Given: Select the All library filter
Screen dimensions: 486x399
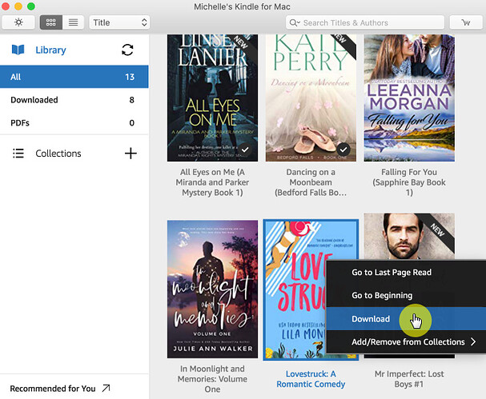Looking at the screenshot, I should (74, 77).
